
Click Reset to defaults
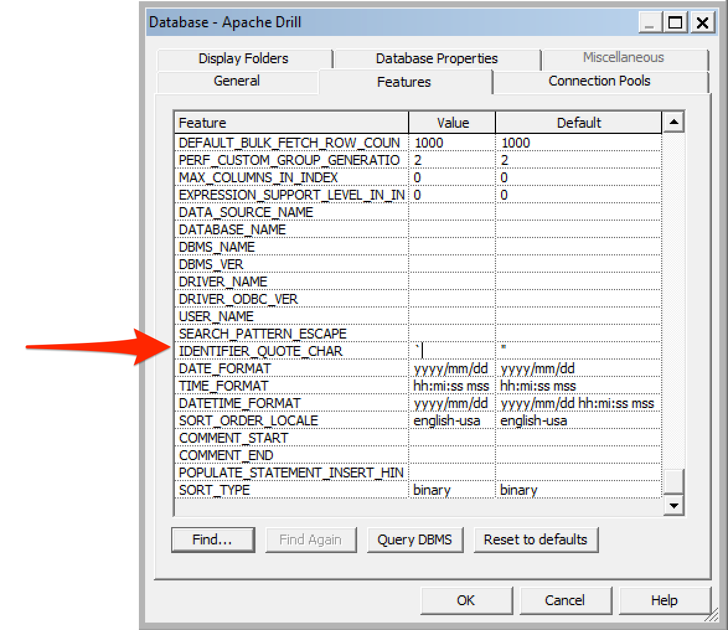536,539
